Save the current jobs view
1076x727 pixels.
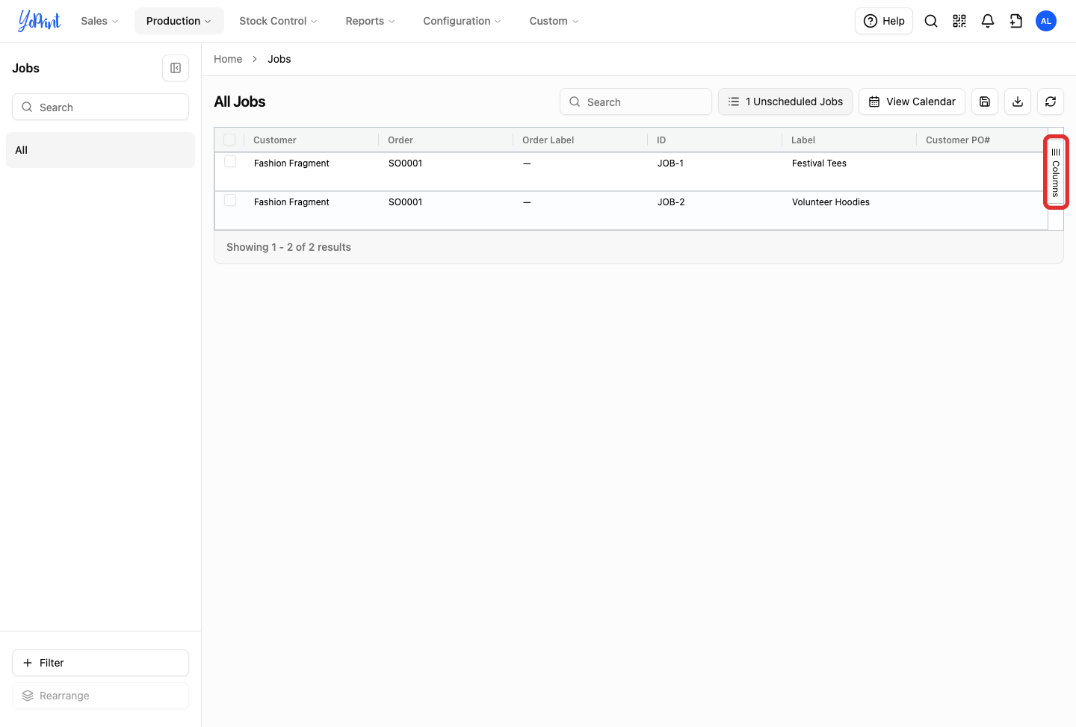click(985, 102)
